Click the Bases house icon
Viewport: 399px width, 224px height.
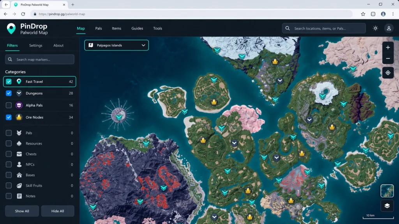(19, 175)
